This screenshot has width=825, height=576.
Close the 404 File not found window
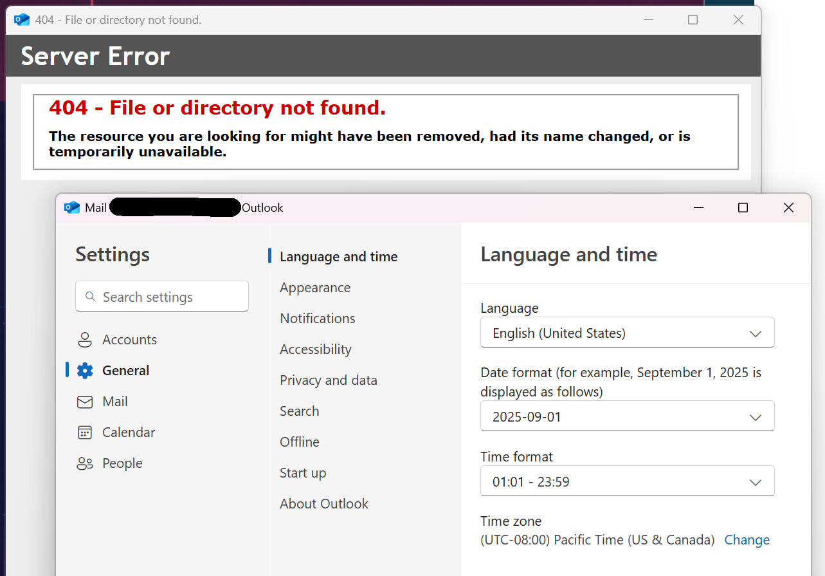point(738,20)
